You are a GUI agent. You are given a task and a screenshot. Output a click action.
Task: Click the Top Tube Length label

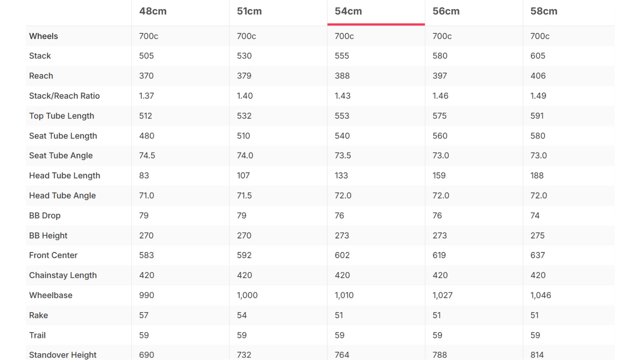click(x=62, y=116)
